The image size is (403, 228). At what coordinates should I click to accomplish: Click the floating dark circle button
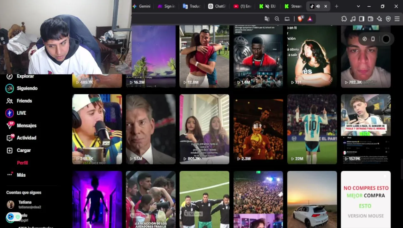point(386,39)
